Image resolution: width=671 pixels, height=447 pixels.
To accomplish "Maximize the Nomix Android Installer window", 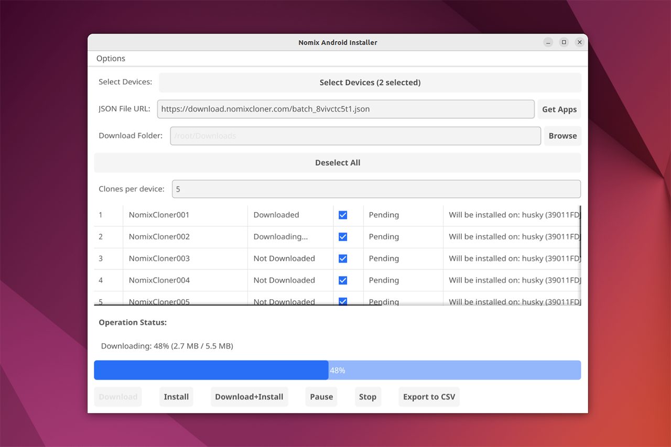I will pyautogui.click(x=564, y=42).
